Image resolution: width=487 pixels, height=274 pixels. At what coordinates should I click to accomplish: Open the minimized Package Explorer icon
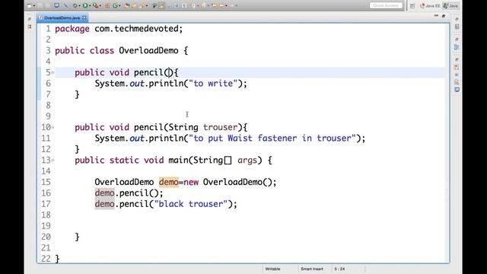30,27
